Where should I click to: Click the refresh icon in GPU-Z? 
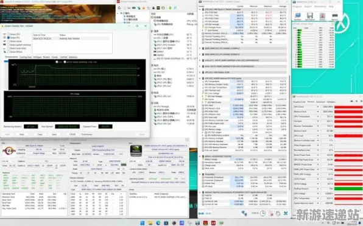(x=357, y=101)
